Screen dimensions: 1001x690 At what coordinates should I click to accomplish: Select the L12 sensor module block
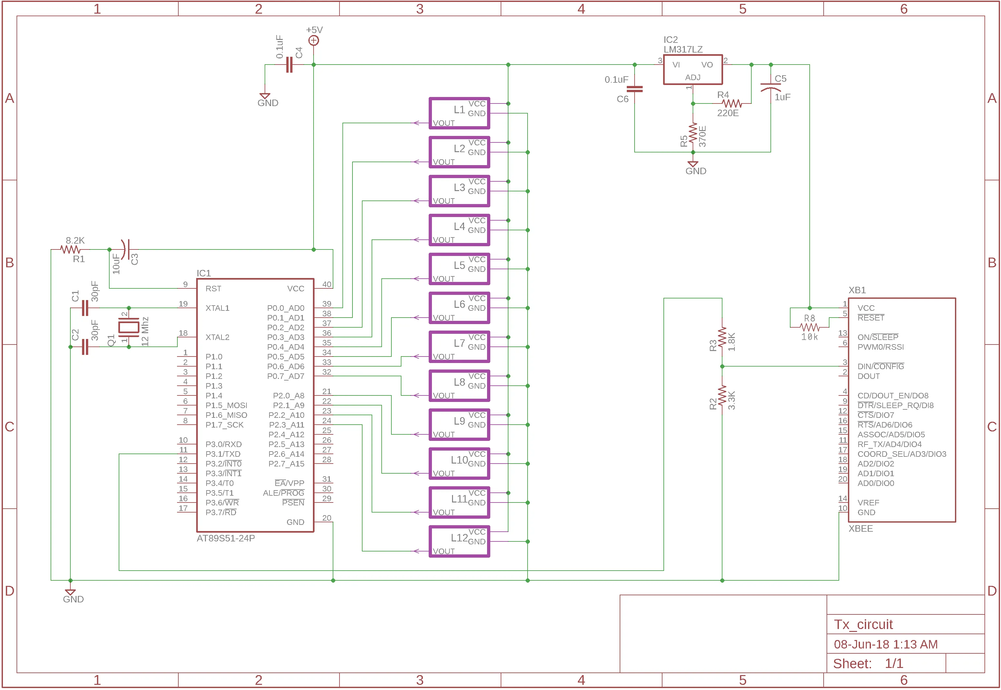click(459, 541)
